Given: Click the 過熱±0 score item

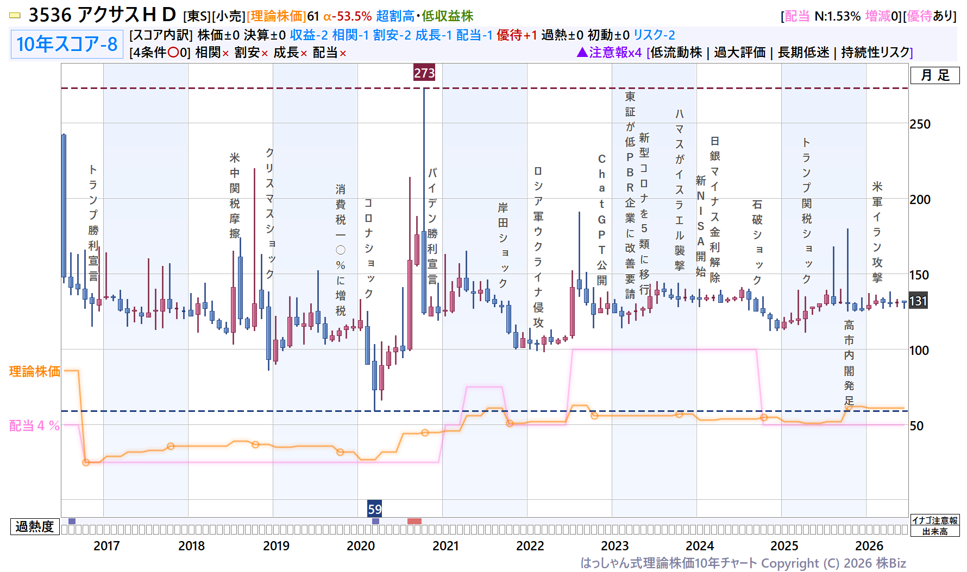Looking at the screenshot, I should tap(562, 35).
